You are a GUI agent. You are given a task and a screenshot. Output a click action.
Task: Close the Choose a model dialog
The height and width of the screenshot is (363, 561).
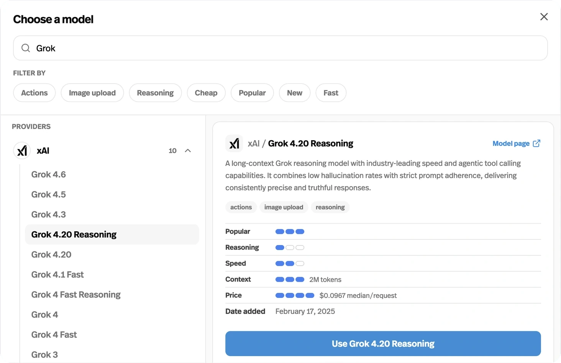pos(544,17)
